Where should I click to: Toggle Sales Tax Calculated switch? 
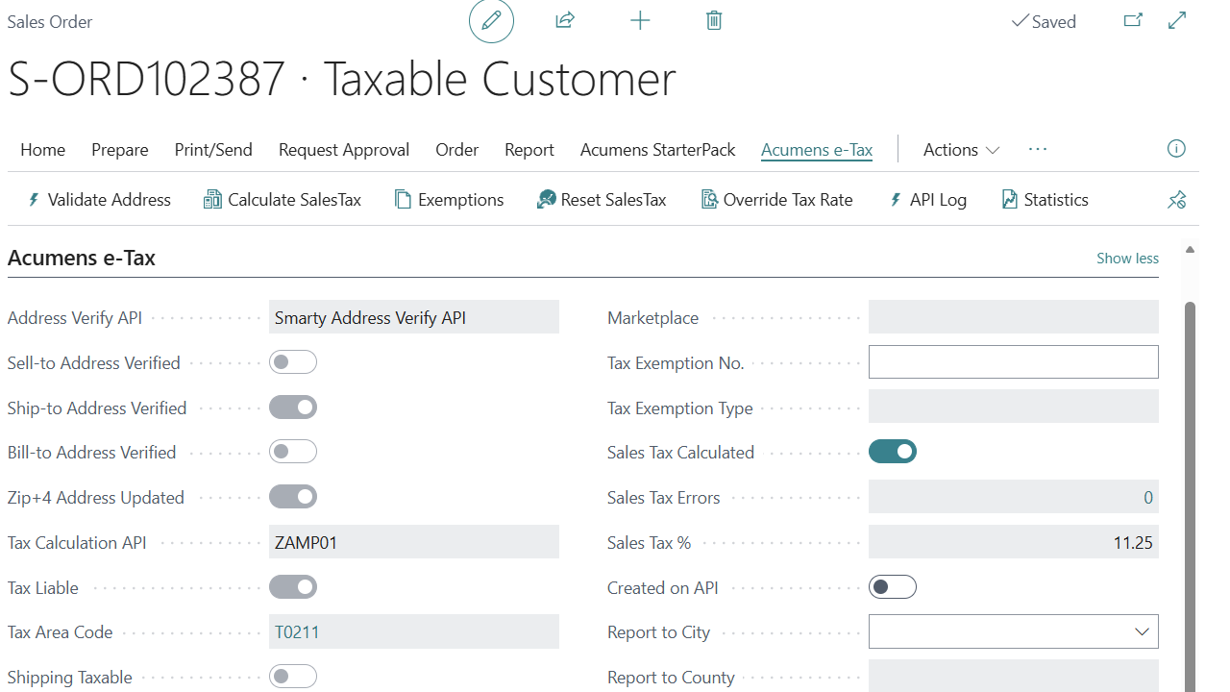[x=893, y=452]
